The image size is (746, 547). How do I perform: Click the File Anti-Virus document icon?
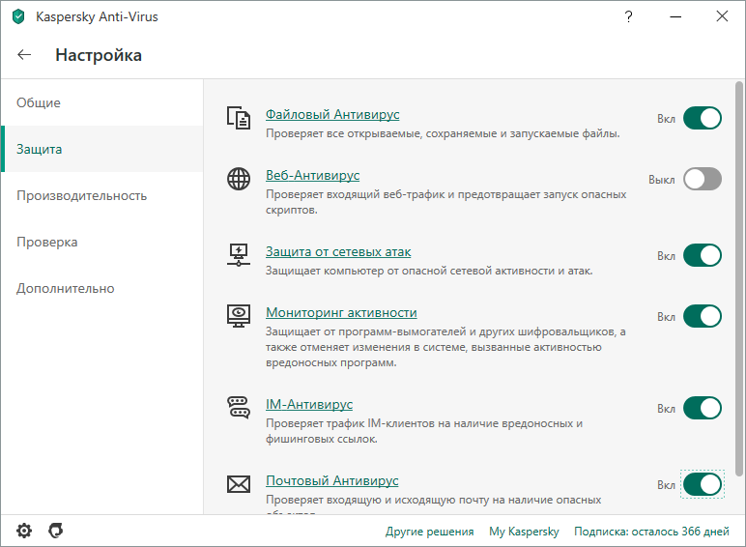(x=238, y=118)
